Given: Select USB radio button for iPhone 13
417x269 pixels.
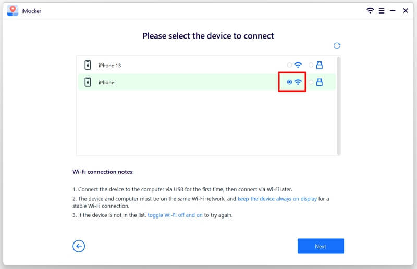Looking at the screenshot, I should pos(311,65).
